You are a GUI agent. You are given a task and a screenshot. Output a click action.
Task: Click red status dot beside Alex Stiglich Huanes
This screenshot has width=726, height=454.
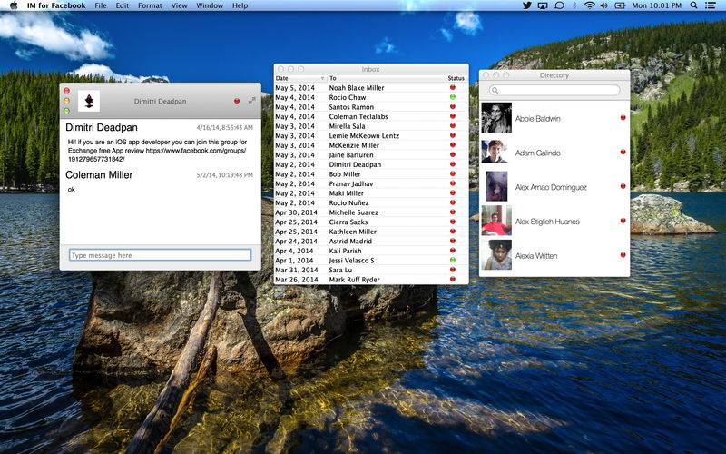click(x=623, y=221)
